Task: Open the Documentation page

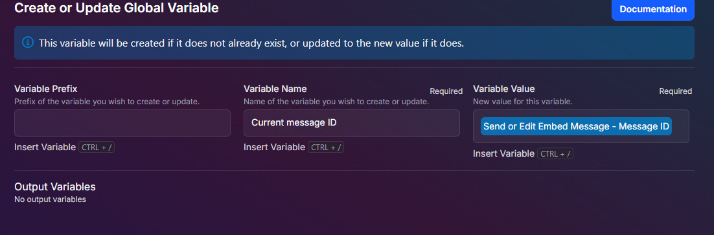Action: [x=652, y=10]
